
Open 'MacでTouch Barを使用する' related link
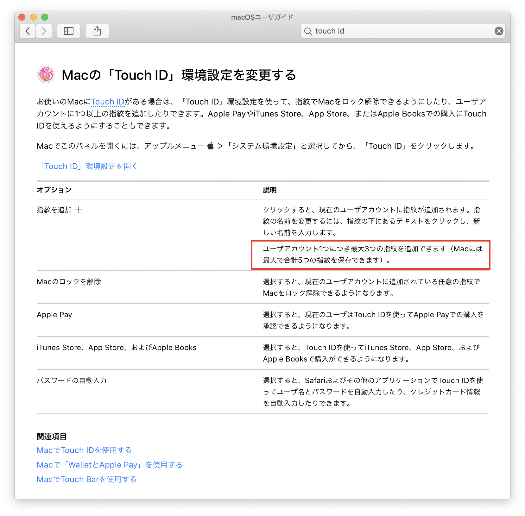pyautogui.click(x=86, y=479)
